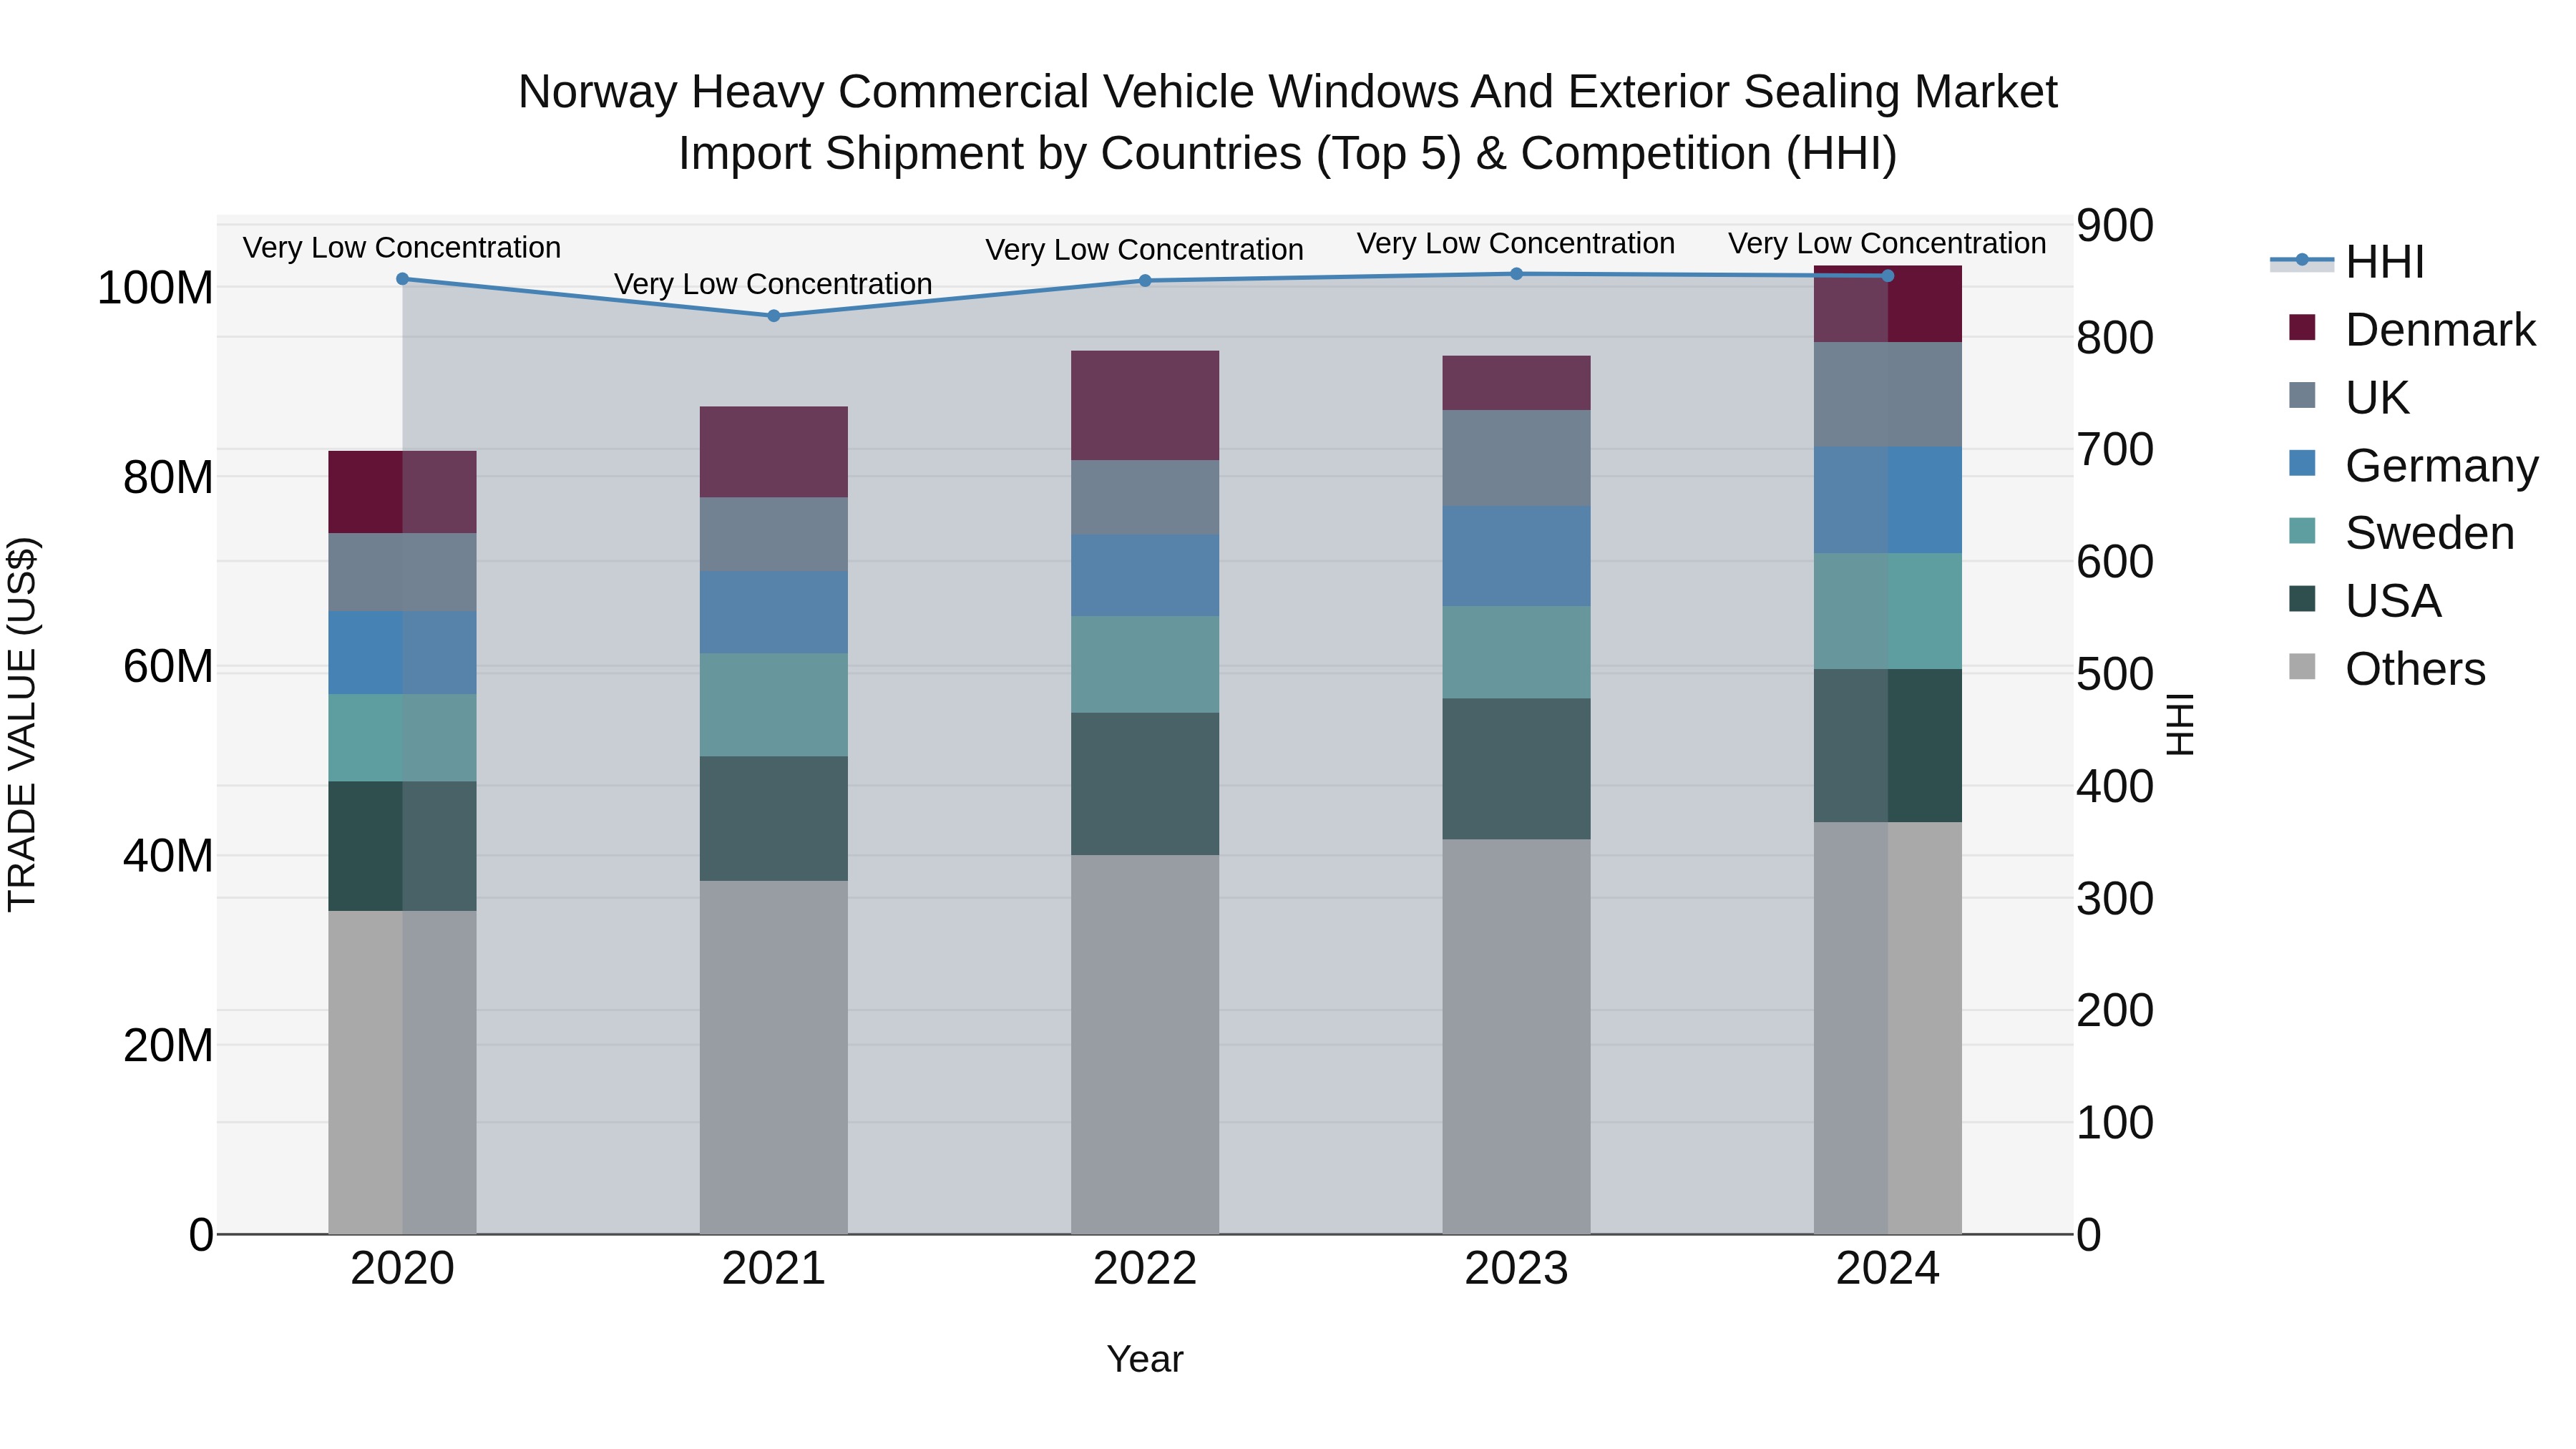Select the 2022 HHI line marker
Image resolution: width=2576 pixels, height=1449 pixels.
1145,281
